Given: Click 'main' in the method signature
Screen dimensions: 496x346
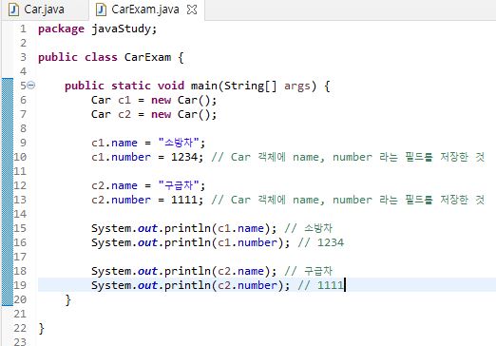Looking at the screenshot, I should click(x=204, y=86).
